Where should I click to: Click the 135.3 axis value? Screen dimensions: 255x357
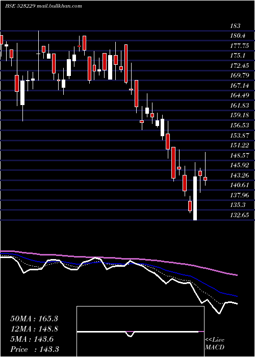tap(238, 205)
